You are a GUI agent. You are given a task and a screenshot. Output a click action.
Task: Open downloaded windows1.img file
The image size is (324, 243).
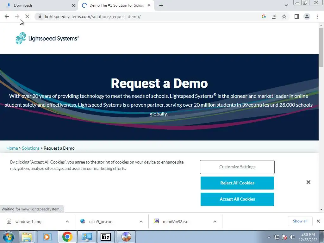point(28,221)
